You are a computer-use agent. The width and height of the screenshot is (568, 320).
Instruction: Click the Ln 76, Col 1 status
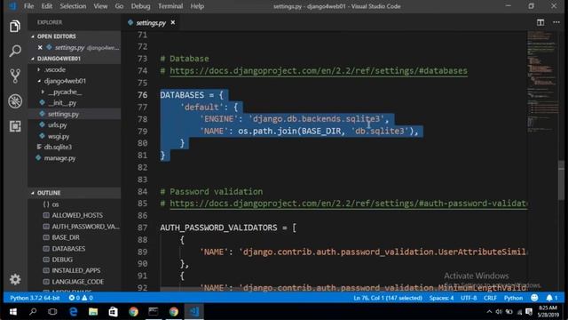(x=388, y=298)
